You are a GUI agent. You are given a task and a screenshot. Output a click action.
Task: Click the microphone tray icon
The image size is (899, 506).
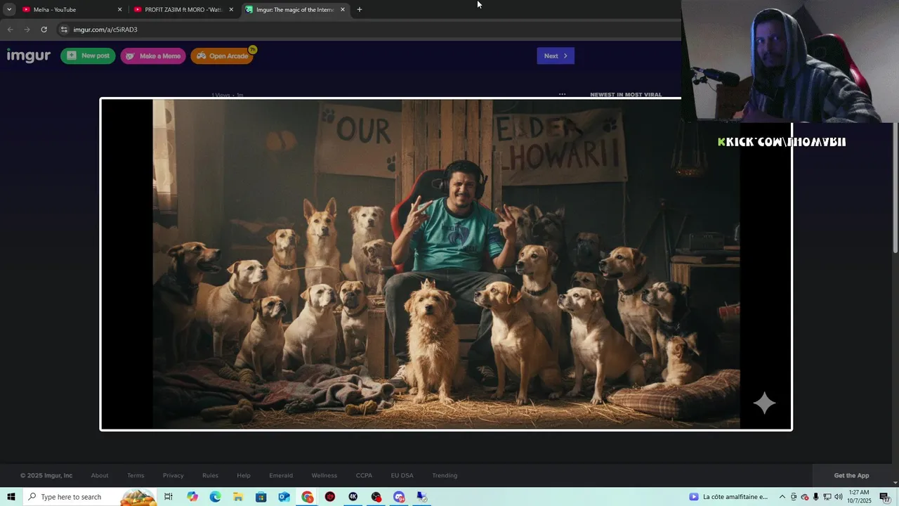[815, 497]
